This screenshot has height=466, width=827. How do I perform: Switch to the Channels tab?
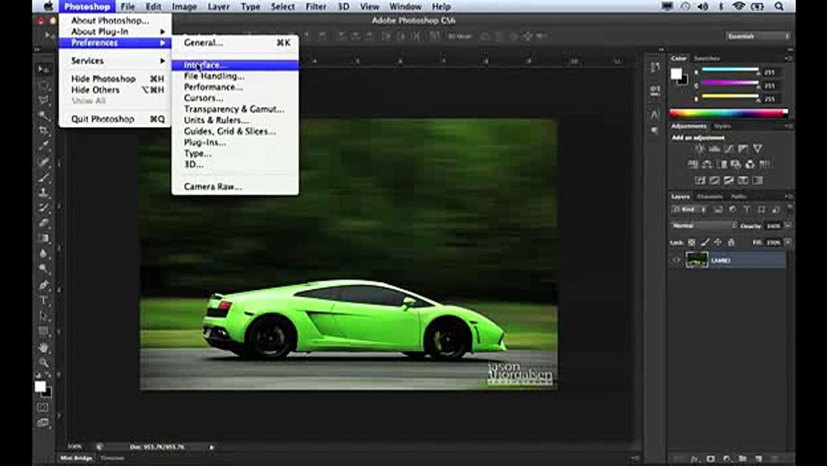(710, 196)
